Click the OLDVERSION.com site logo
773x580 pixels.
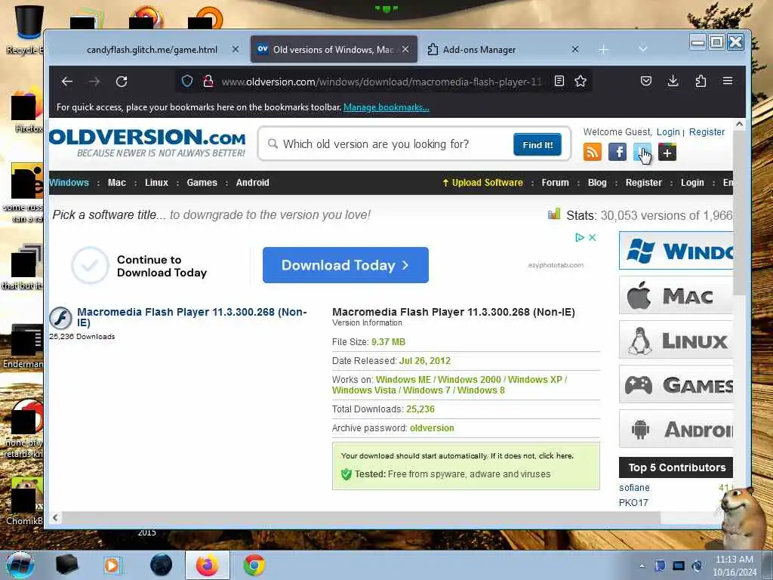[147, 142]
